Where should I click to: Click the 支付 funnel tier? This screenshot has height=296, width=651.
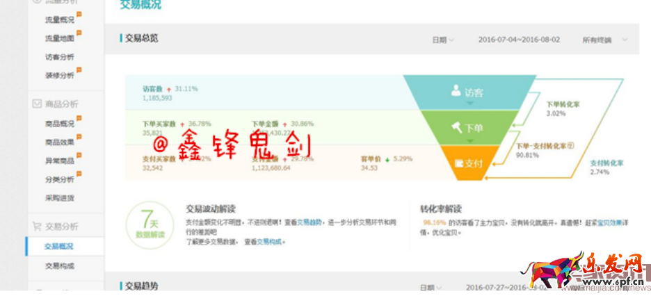tap(469, 163)
